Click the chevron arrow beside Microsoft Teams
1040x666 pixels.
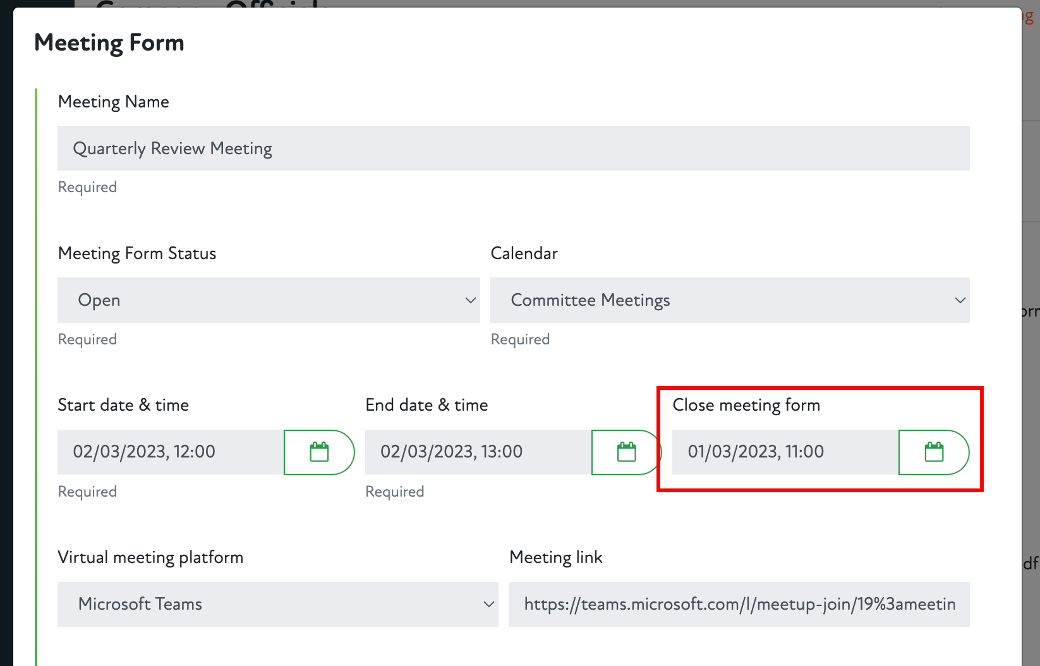(488, 604)
